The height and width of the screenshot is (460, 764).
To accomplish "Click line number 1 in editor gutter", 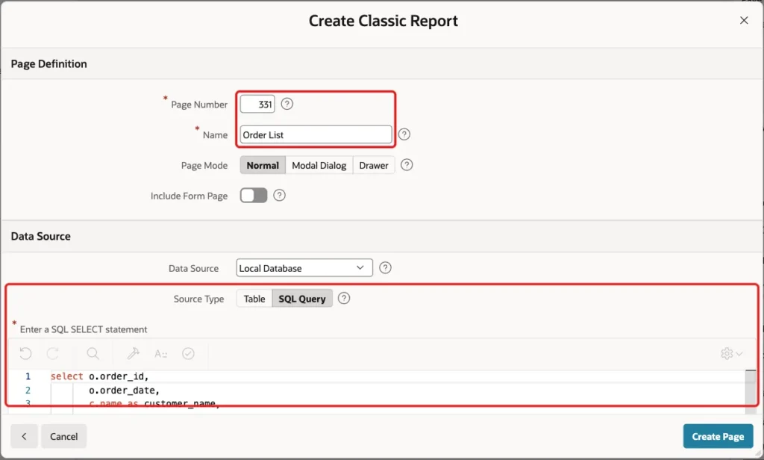I will click(x=28, y=376).
